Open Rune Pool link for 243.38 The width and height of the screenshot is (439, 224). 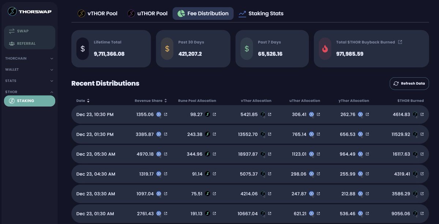point(214,134)
